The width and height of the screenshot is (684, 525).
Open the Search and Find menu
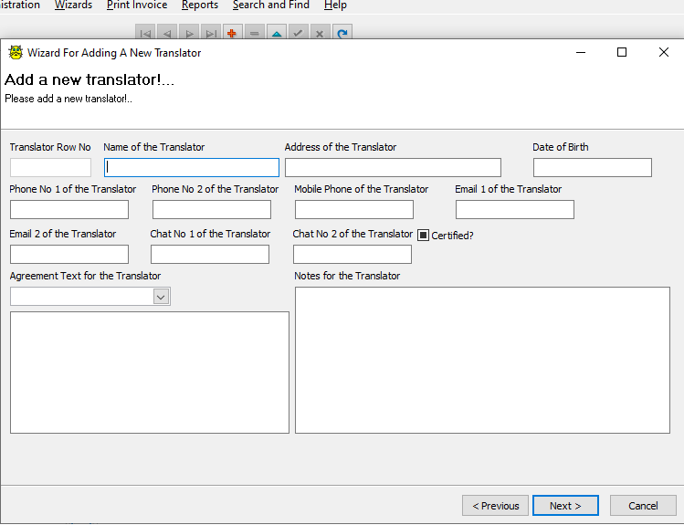pos(271,5)
